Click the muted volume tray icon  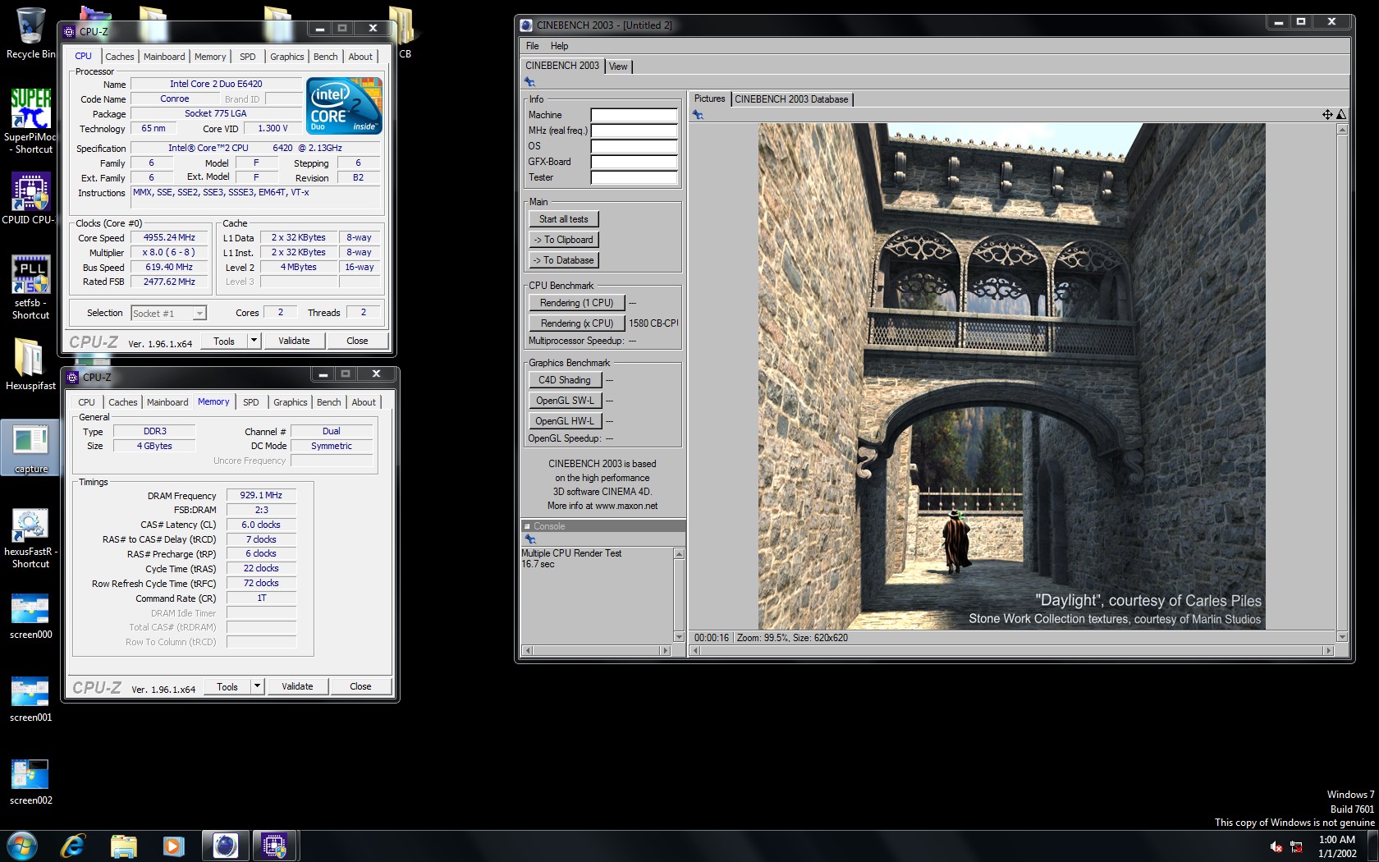point(1276,846)
